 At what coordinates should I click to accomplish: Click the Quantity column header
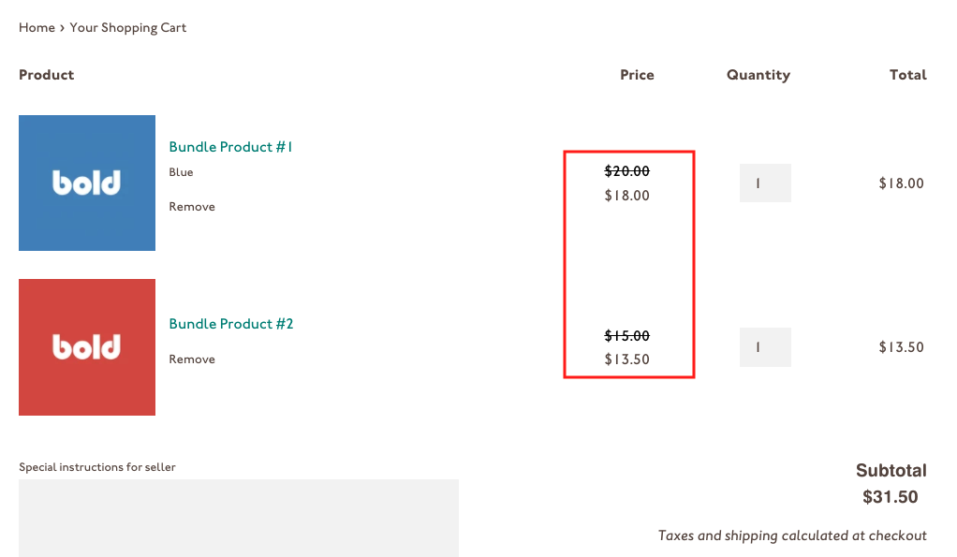(758, 75)
